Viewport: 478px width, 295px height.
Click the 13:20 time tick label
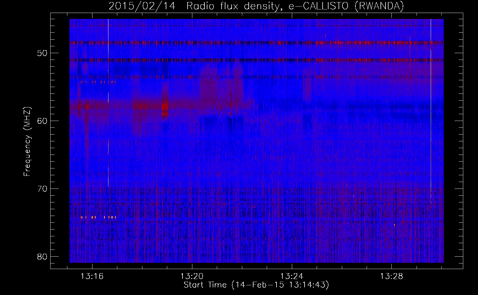[192, 276]
